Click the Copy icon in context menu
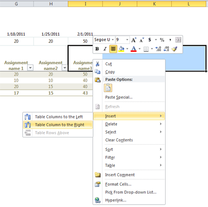 coord(98,72)
